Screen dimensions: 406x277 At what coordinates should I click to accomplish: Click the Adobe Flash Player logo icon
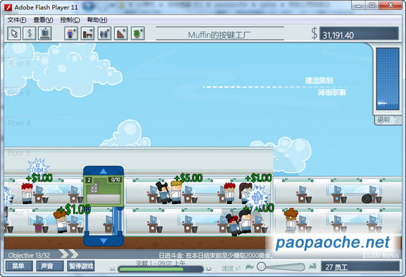coord(8,7)
